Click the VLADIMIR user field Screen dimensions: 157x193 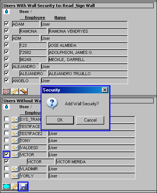pos(33,169)
